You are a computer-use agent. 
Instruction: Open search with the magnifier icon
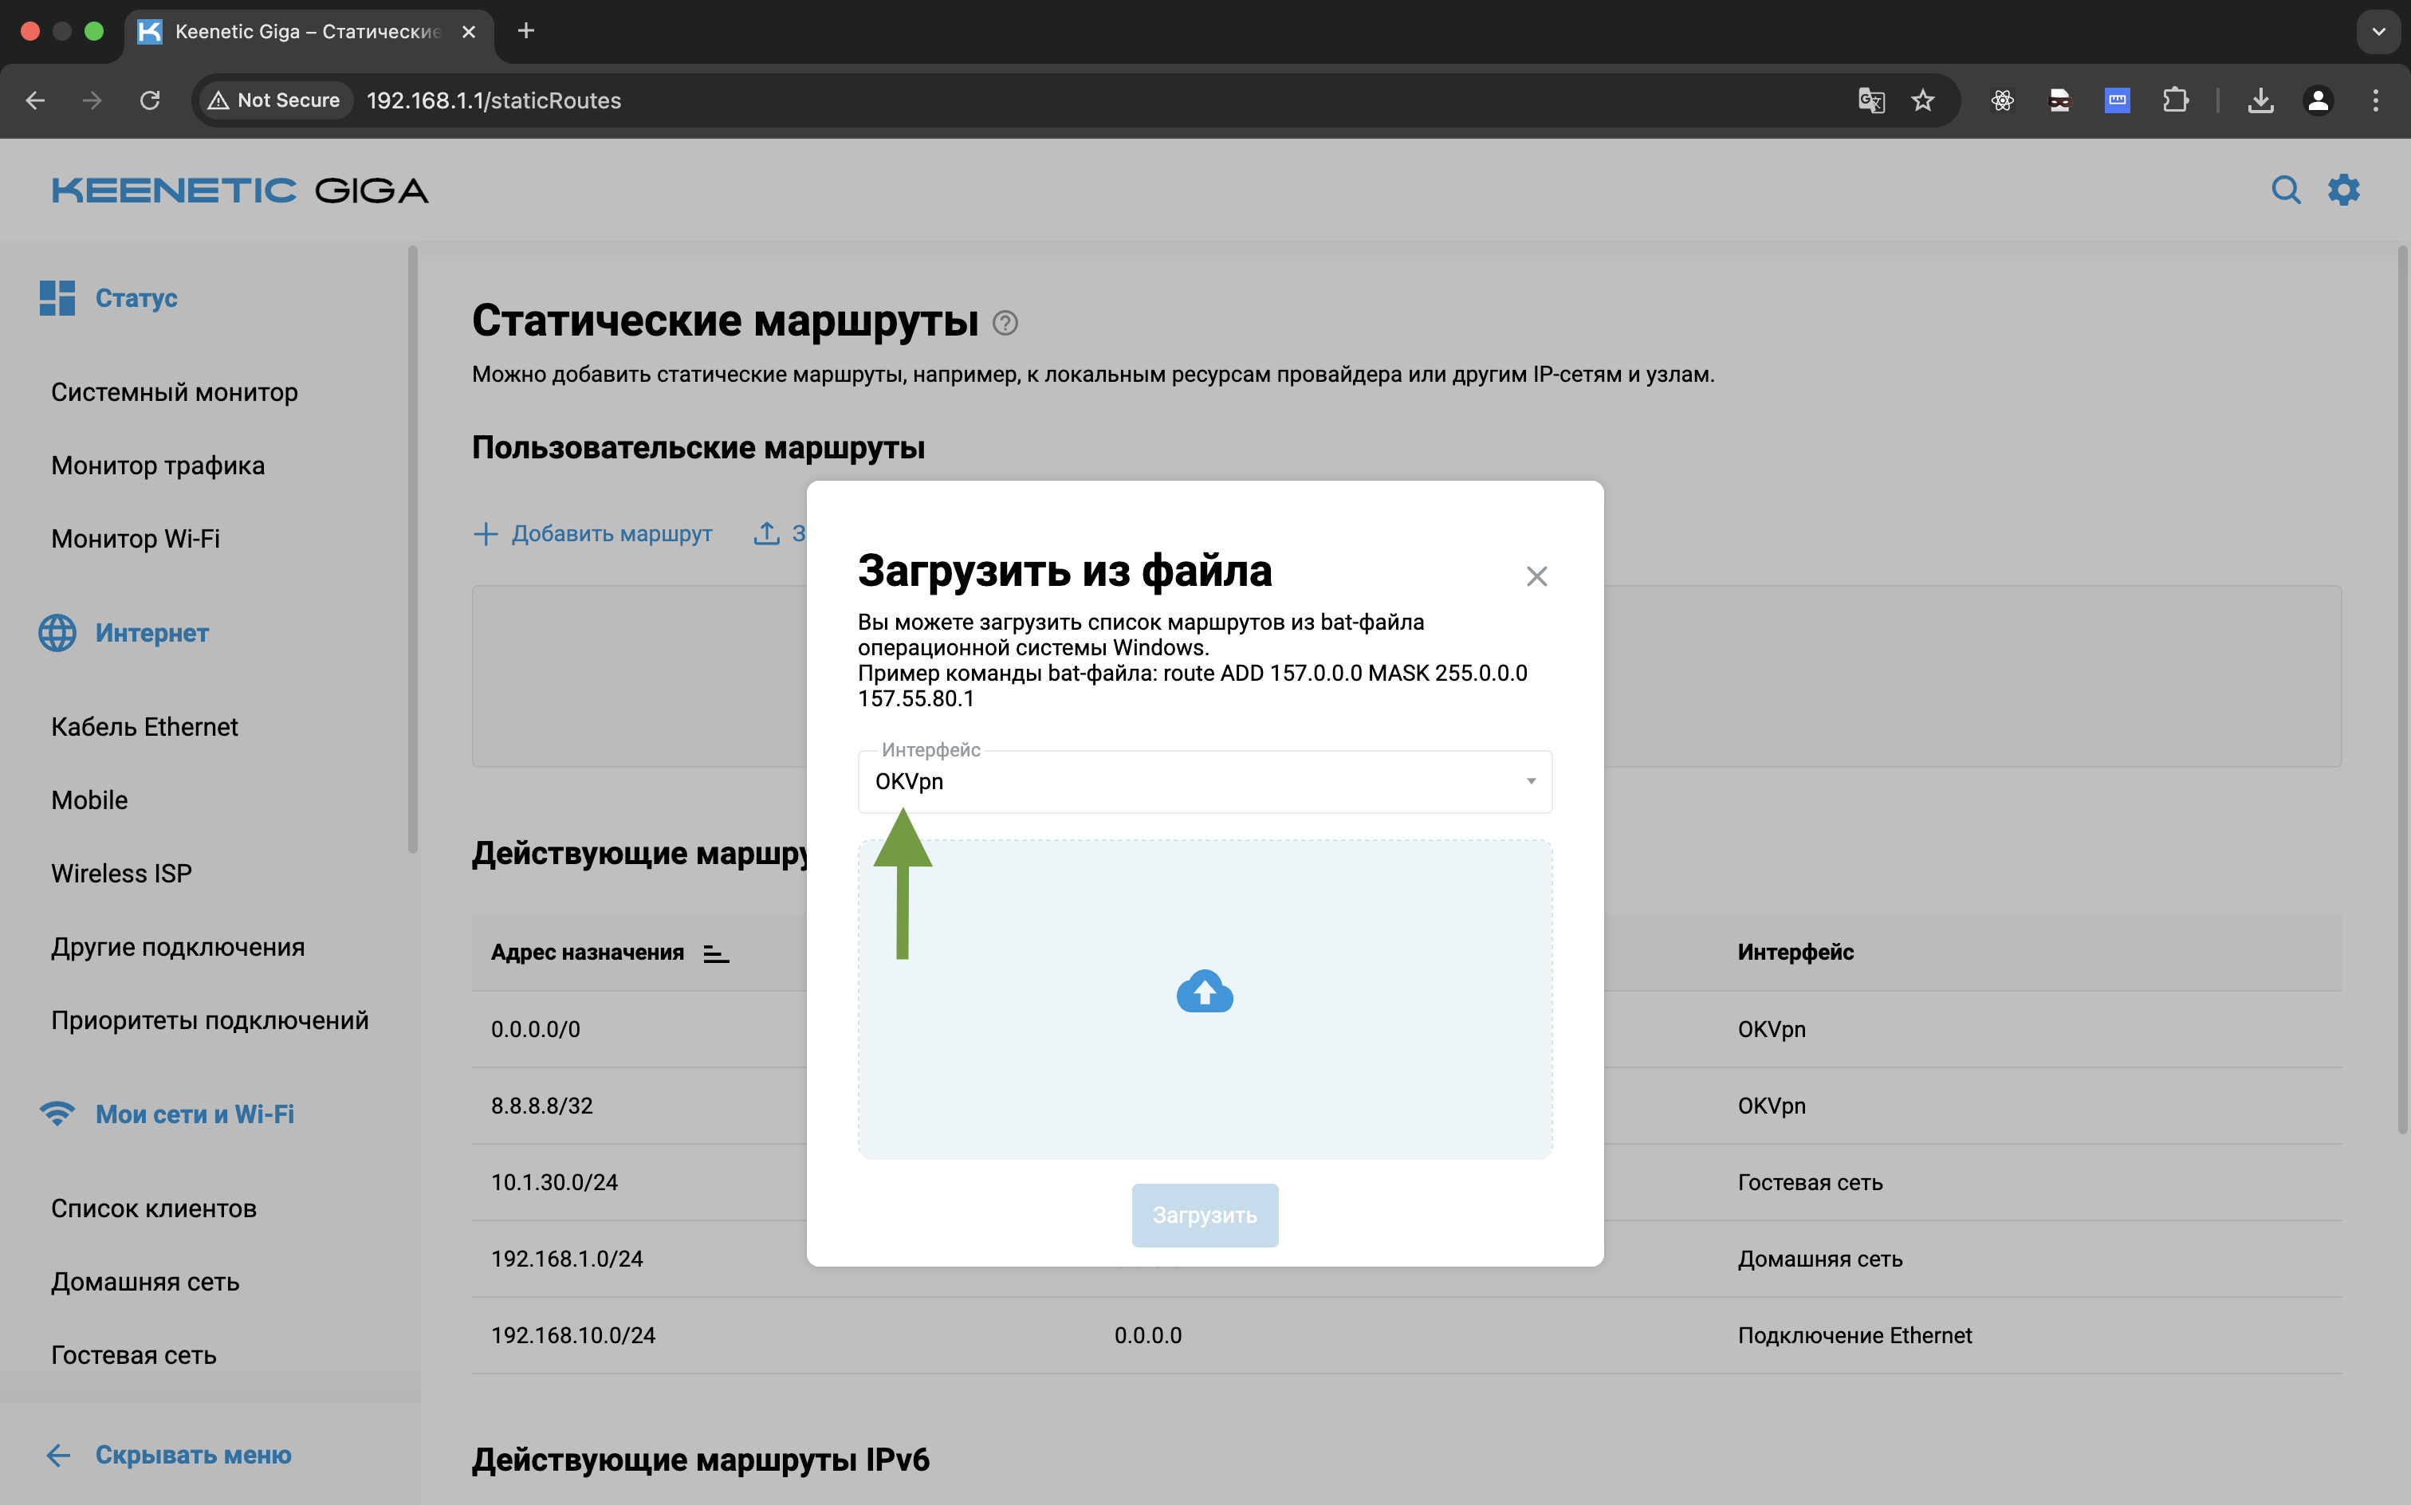pos(2287,189)
